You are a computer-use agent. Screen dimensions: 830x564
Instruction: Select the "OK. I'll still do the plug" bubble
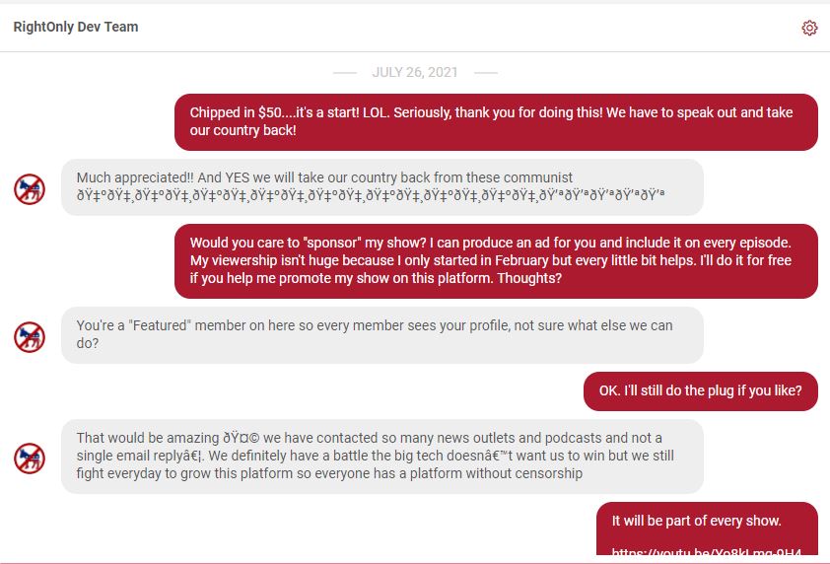point(700,390)
